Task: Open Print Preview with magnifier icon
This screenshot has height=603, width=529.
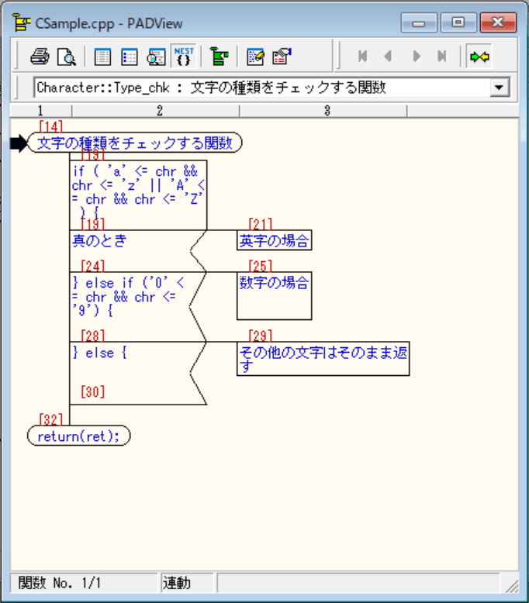Action: point(67,57)
